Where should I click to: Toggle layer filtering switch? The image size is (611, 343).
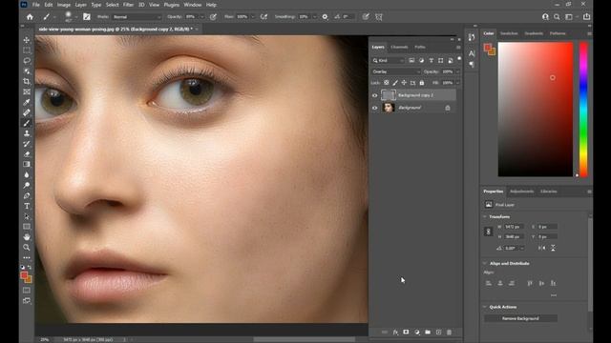click(x=459, y=59)
